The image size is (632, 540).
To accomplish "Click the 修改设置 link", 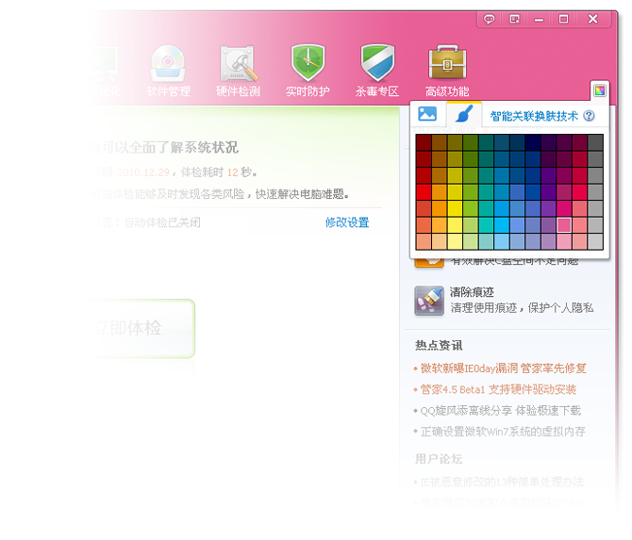I will point(347,223).
